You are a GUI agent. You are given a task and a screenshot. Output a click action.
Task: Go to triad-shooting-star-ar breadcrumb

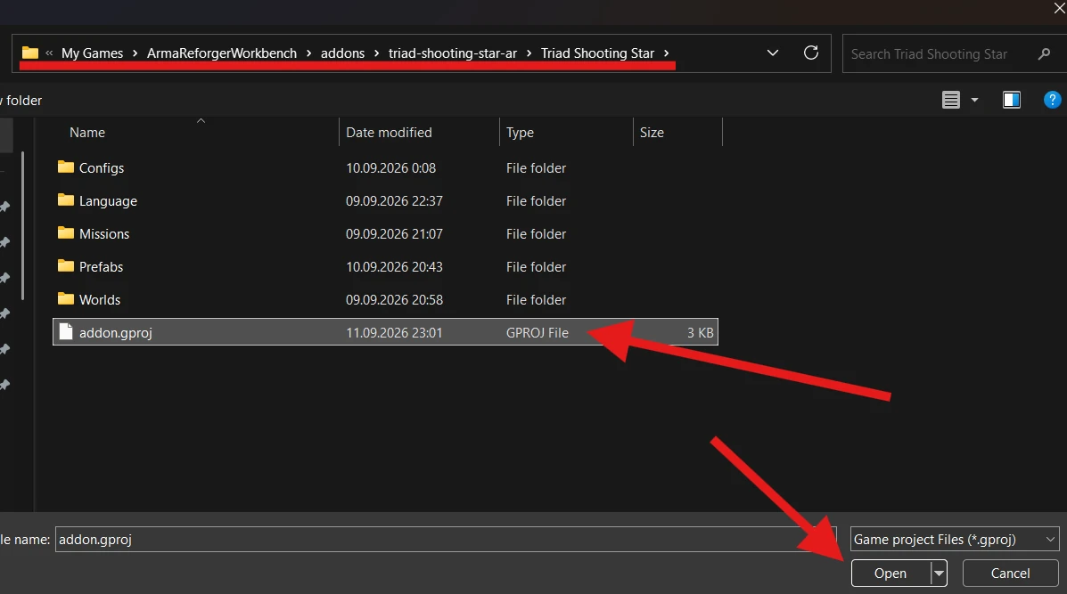coord(453,53)
